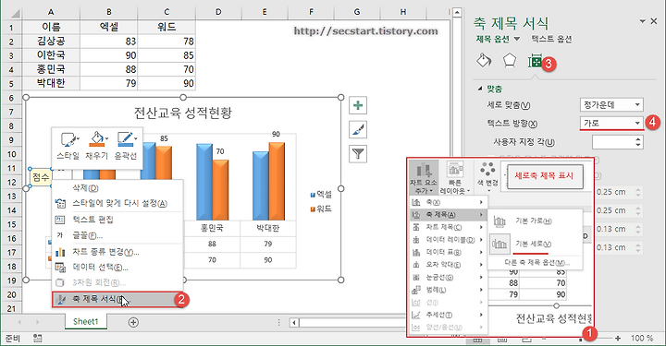The image size is (666, 346).
Task: Click the horizontal scrollbar left arrow
Action: click(x=294, y=323)
